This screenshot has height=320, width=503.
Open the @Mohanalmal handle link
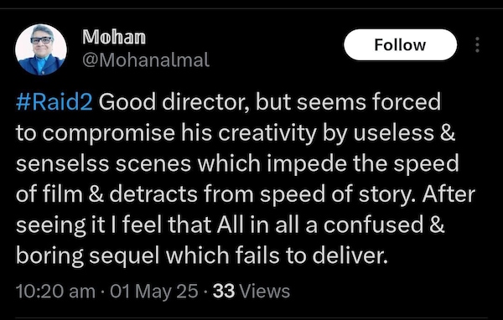(x=146, y=60)
